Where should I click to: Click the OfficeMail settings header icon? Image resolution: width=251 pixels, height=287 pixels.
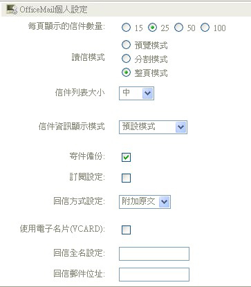click(12, 10)
